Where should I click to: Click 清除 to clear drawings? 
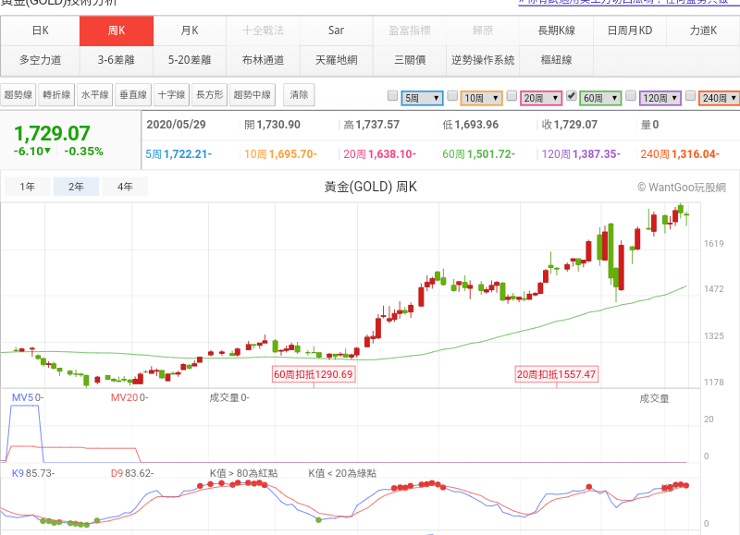coord(299,94)
